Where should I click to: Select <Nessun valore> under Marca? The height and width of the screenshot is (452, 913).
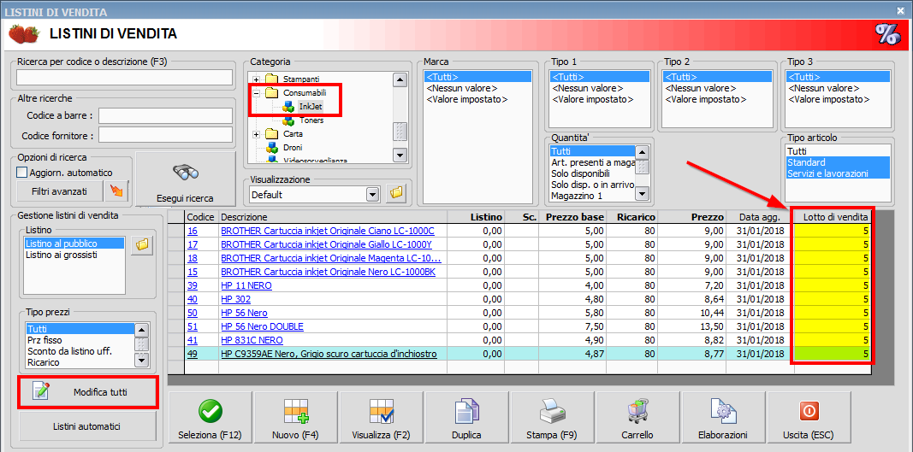pyautogui.click(x=478, y=88)
